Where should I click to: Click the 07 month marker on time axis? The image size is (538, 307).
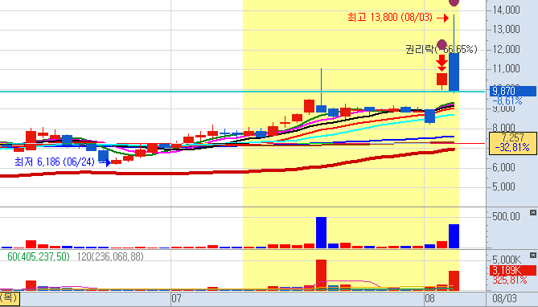176,298
